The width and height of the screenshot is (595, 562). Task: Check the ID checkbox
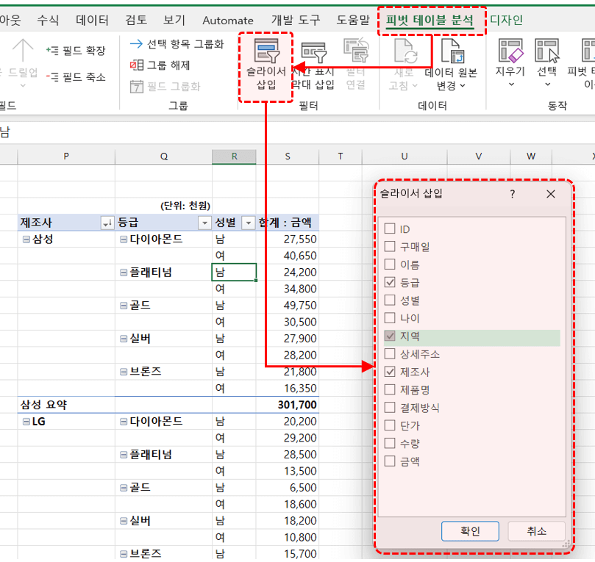[390, 228]
